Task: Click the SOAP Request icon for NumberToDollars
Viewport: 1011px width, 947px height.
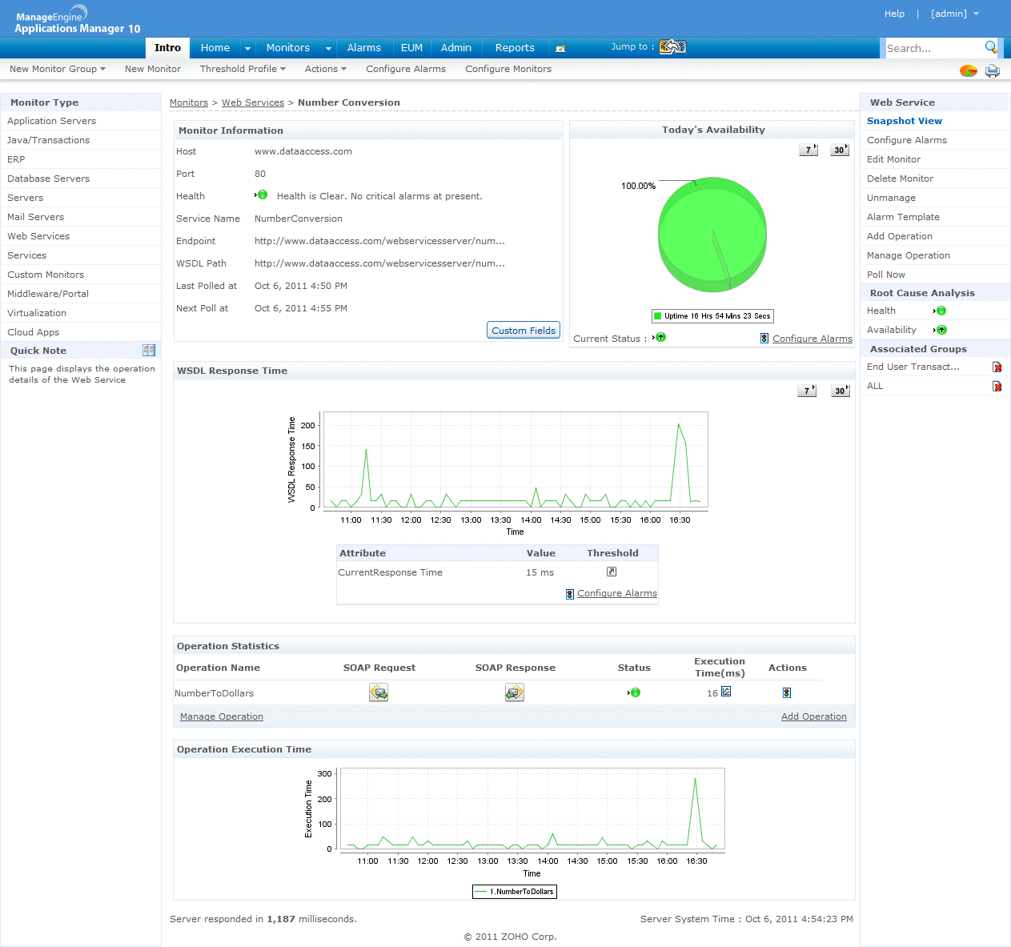Action: (x=379, y=692)
